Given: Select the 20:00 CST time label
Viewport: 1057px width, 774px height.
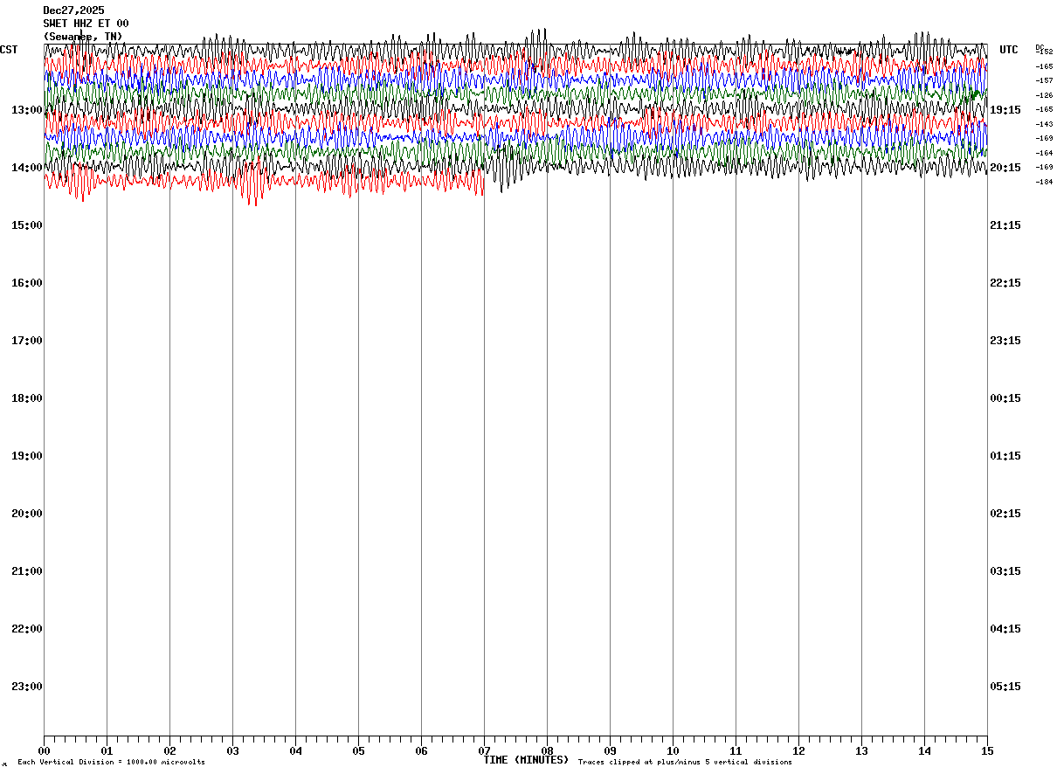Looking at the screenshot, I should 27,514.
